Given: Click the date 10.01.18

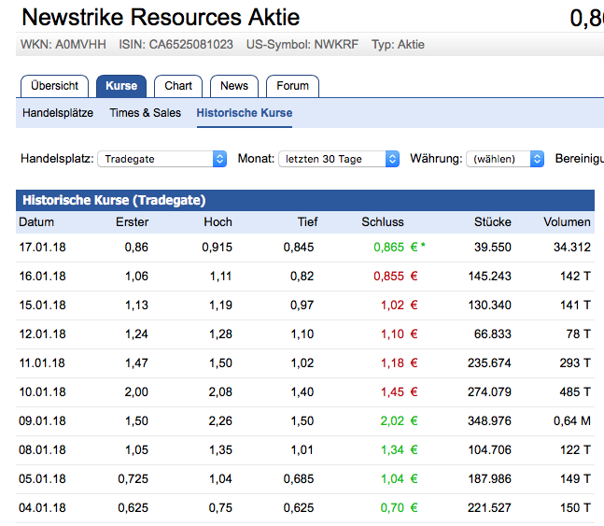Looking at the screenshot, I should click(42, 391).
